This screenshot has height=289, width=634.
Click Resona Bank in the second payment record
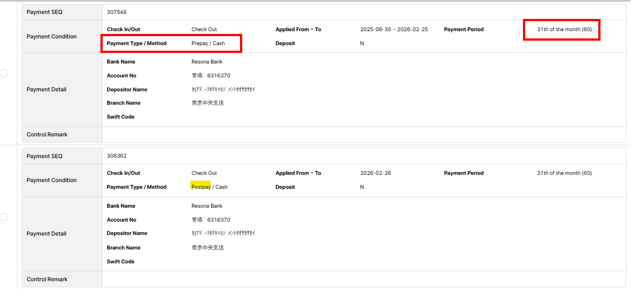[207, 206]
